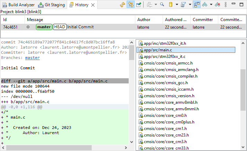Click the Authored Date column header
The image size is (247, 151).
coord(176,20)
